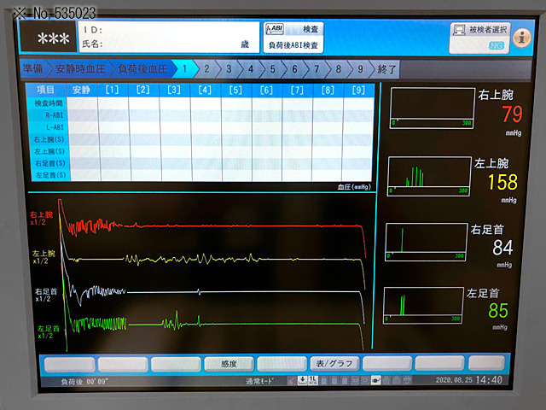Select measurement step 4
The width and height of the screenshot is (546, 410).
(251, 69)
